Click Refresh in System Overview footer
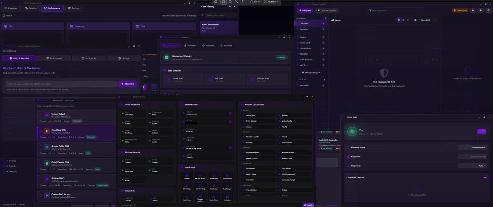 point(308,205)
